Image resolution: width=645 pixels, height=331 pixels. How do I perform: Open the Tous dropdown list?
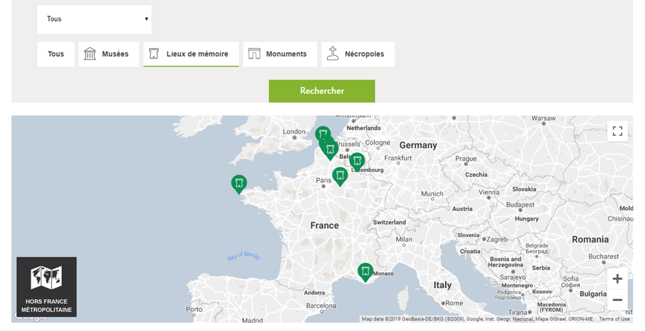94,19
